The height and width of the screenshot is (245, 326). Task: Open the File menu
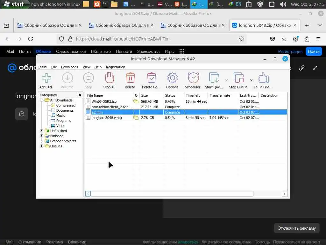coord(54,67)
